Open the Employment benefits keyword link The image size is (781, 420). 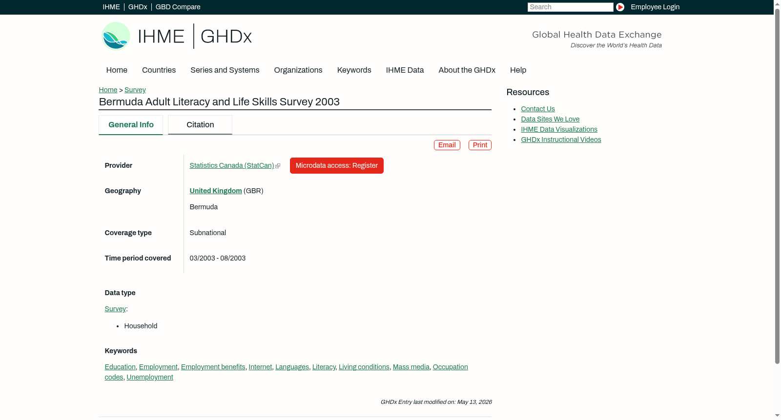click(213, 367)
